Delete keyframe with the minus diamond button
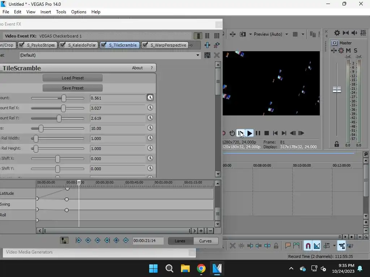 tap(126, 240)
